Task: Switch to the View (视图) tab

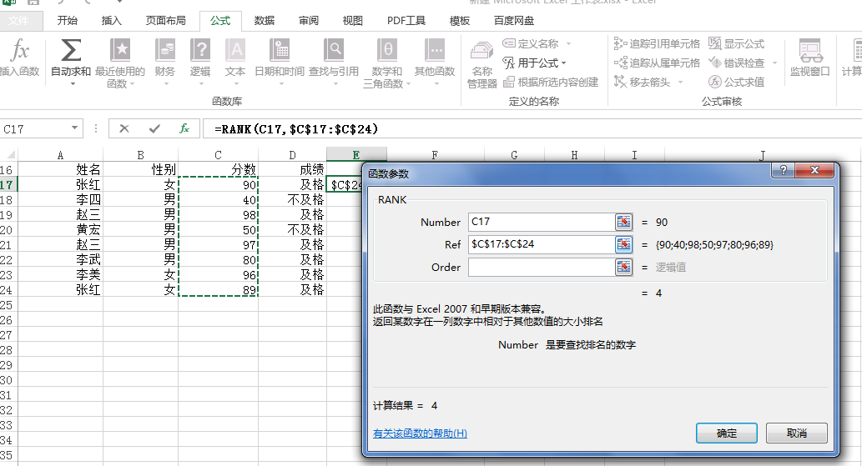Action: 352,20
